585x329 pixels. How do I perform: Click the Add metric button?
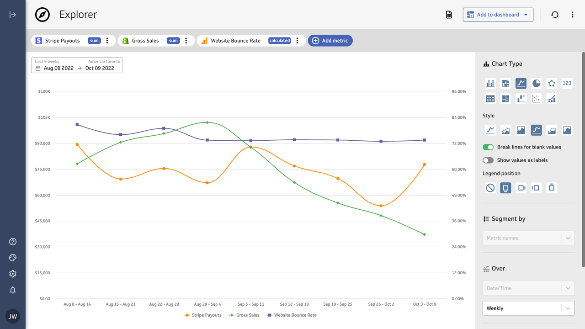coord(330,41)
